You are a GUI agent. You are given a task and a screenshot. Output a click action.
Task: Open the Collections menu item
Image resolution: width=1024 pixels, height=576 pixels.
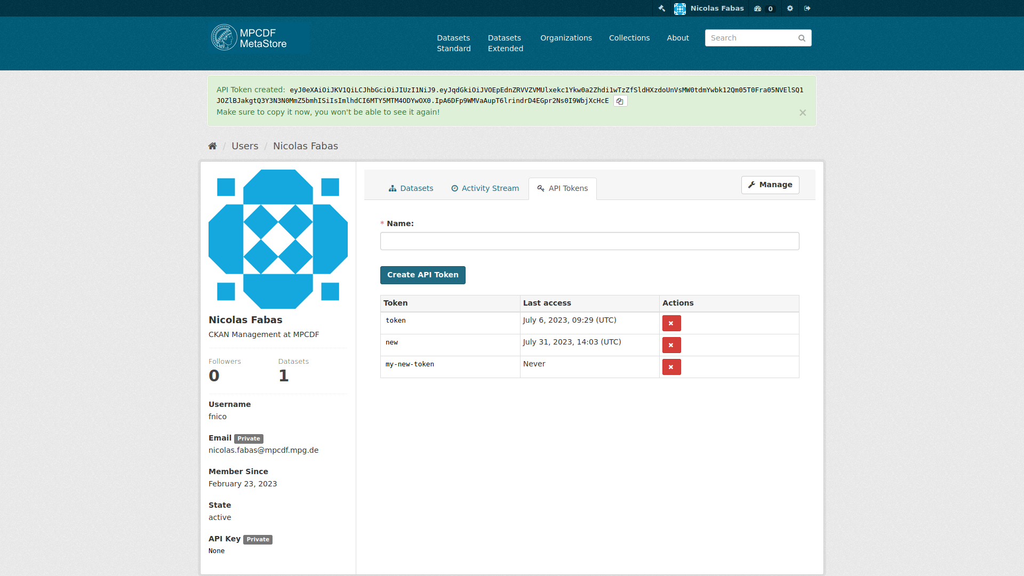tap(629, 38)
